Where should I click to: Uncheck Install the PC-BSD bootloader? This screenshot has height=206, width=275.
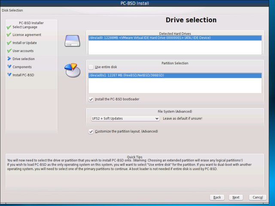pos(91,99)
